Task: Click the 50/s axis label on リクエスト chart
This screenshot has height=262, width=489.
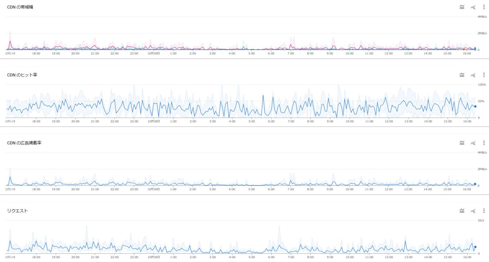Action: (481, 221)
